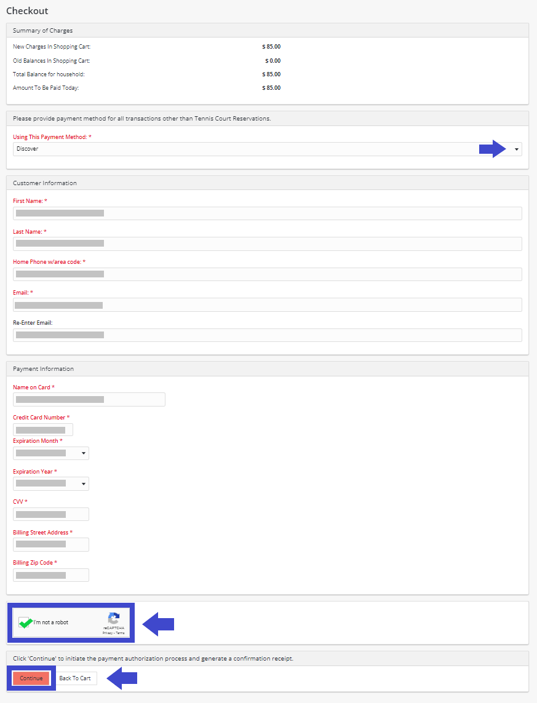537x703 pixels.
Task: Click the Continue button
Action: pos(31,678)
